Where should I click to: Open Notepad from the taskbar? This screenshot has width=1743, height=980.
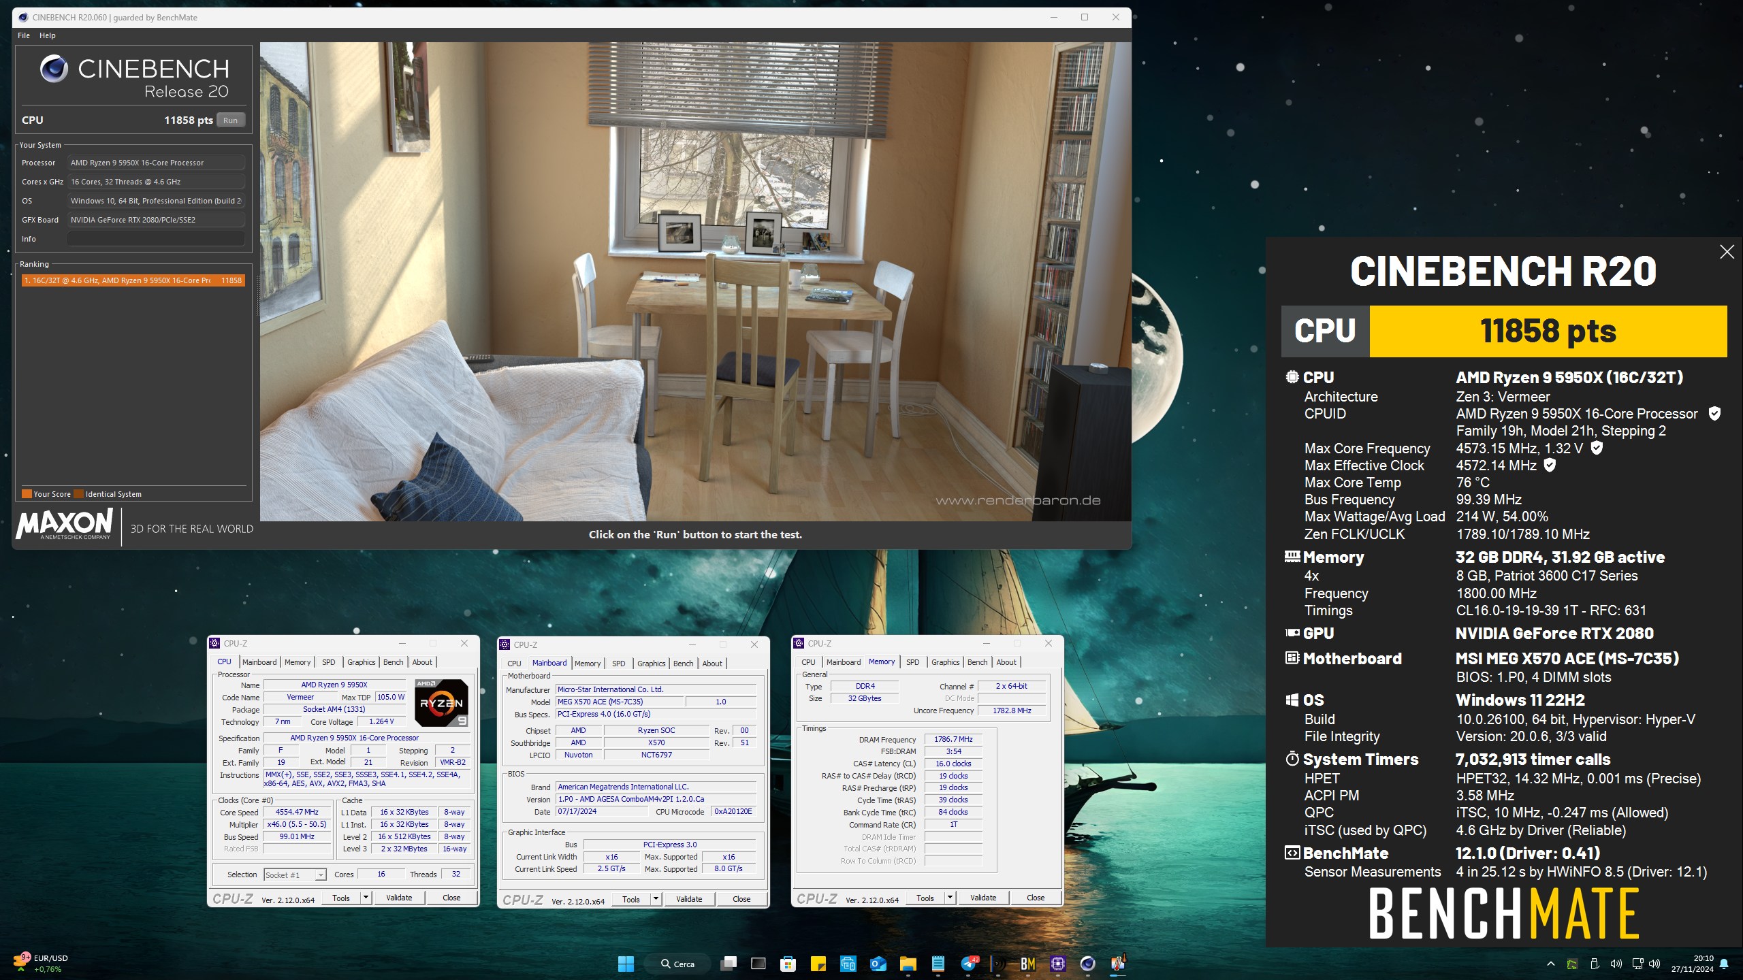938,964
